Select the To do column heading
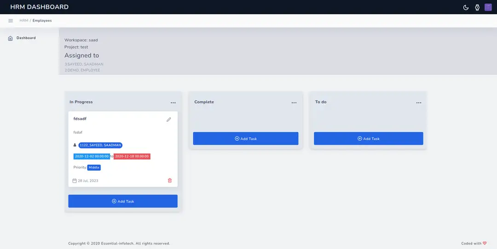 pos(321,102)
